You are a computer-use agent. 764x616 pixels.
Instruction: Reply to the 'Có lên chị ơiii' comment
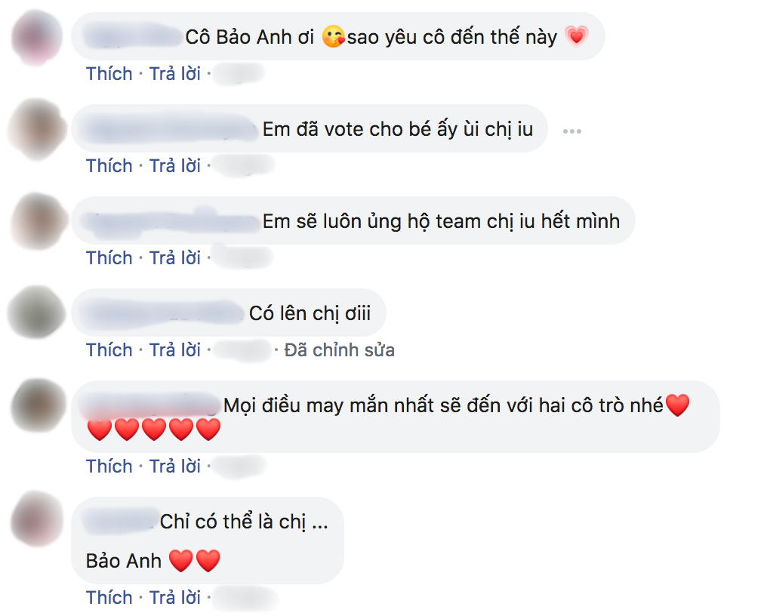click(175, 350)
